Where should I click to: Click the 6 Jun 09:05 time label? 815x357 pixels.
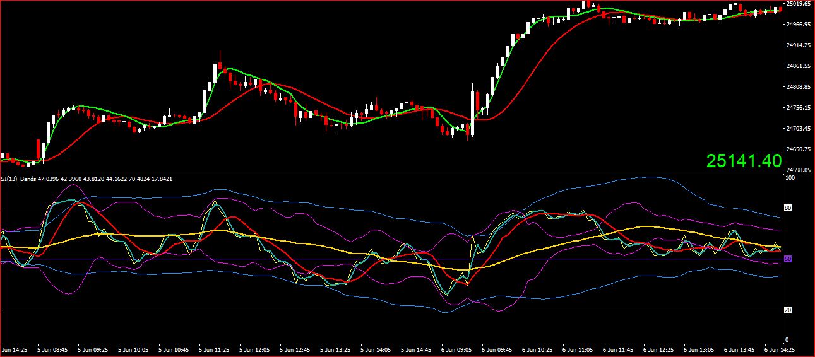(457, 349)
